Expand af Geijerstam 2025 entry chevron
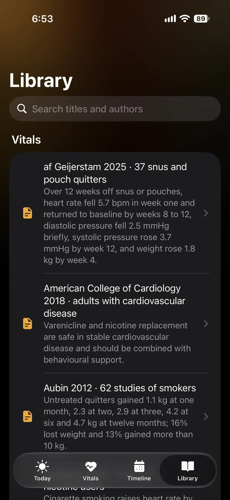This screenshot has height=500, width=230. click(206, 213)
